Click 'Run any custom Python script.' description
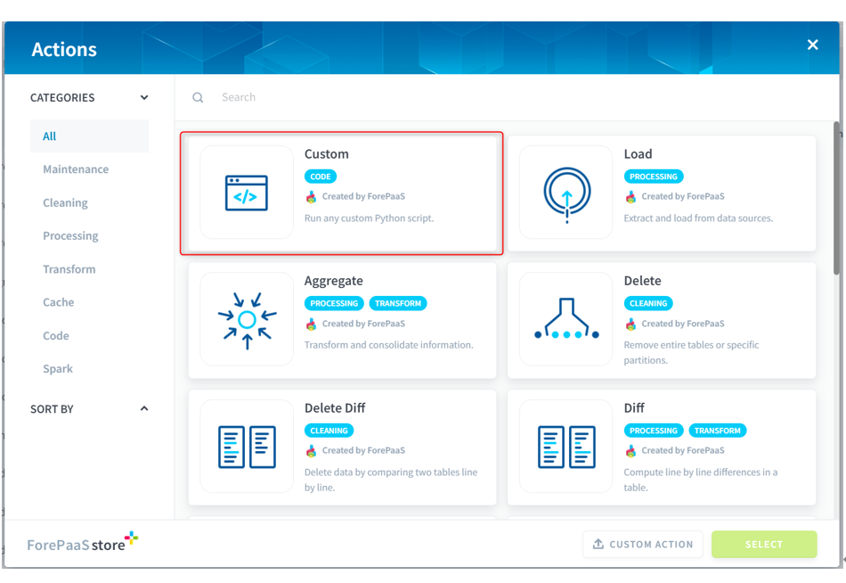This screenshot has width=846, height=583. pos(369,218)
